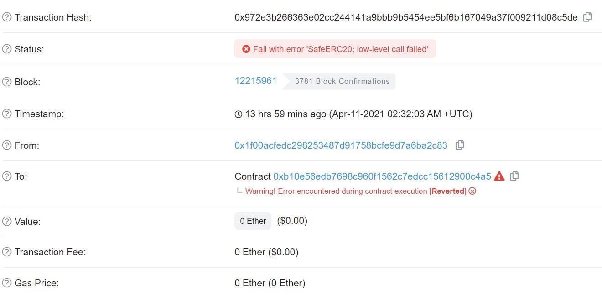Click help icon beside Transaction Fee
Screen dimensions: 602x295
click(x=7, y=252)
